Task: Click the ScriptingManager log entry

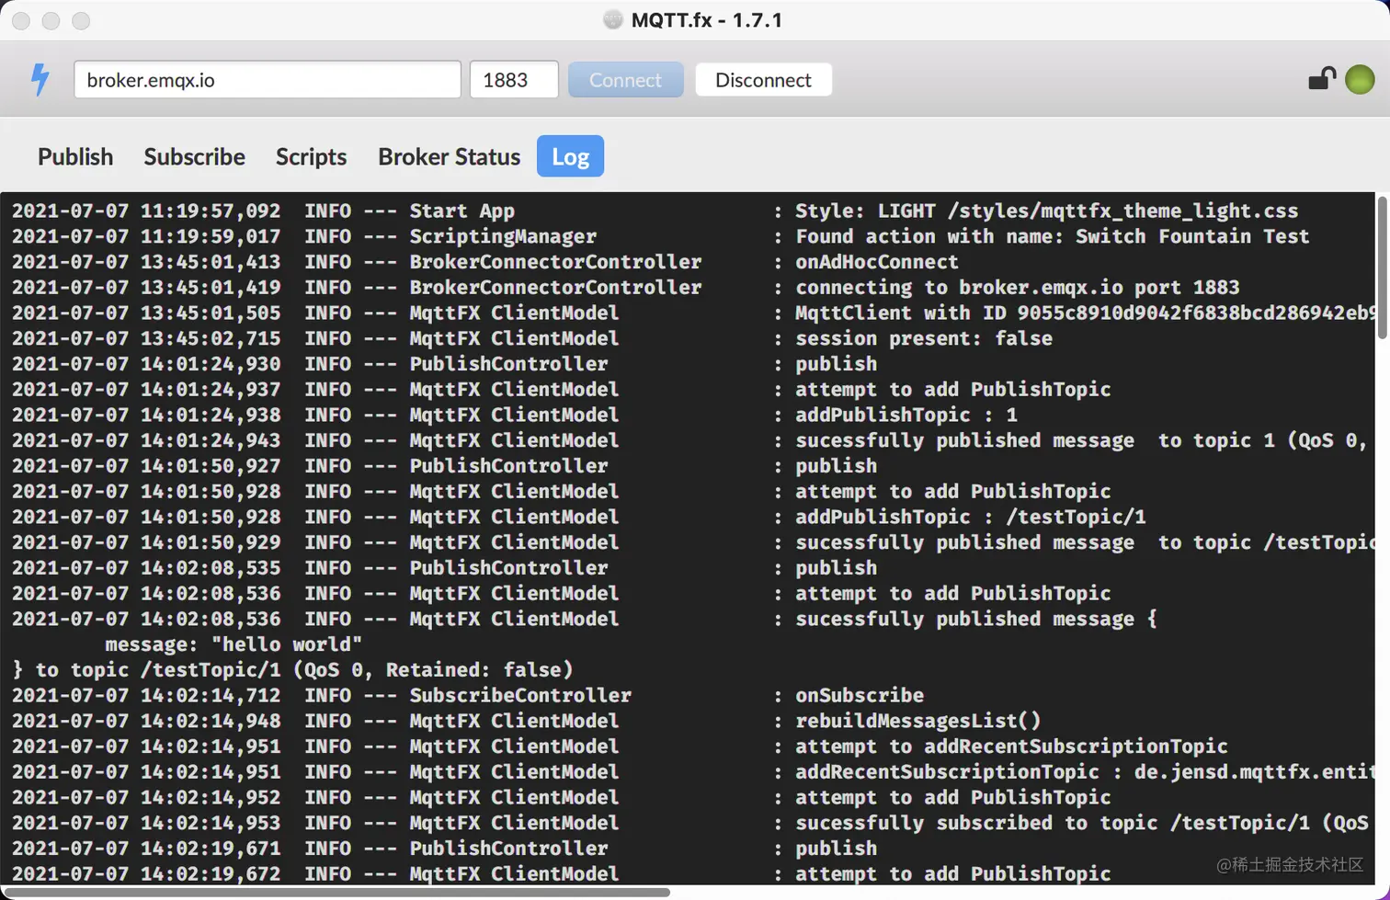Action: pyautogui.click(x=503, y=237)
